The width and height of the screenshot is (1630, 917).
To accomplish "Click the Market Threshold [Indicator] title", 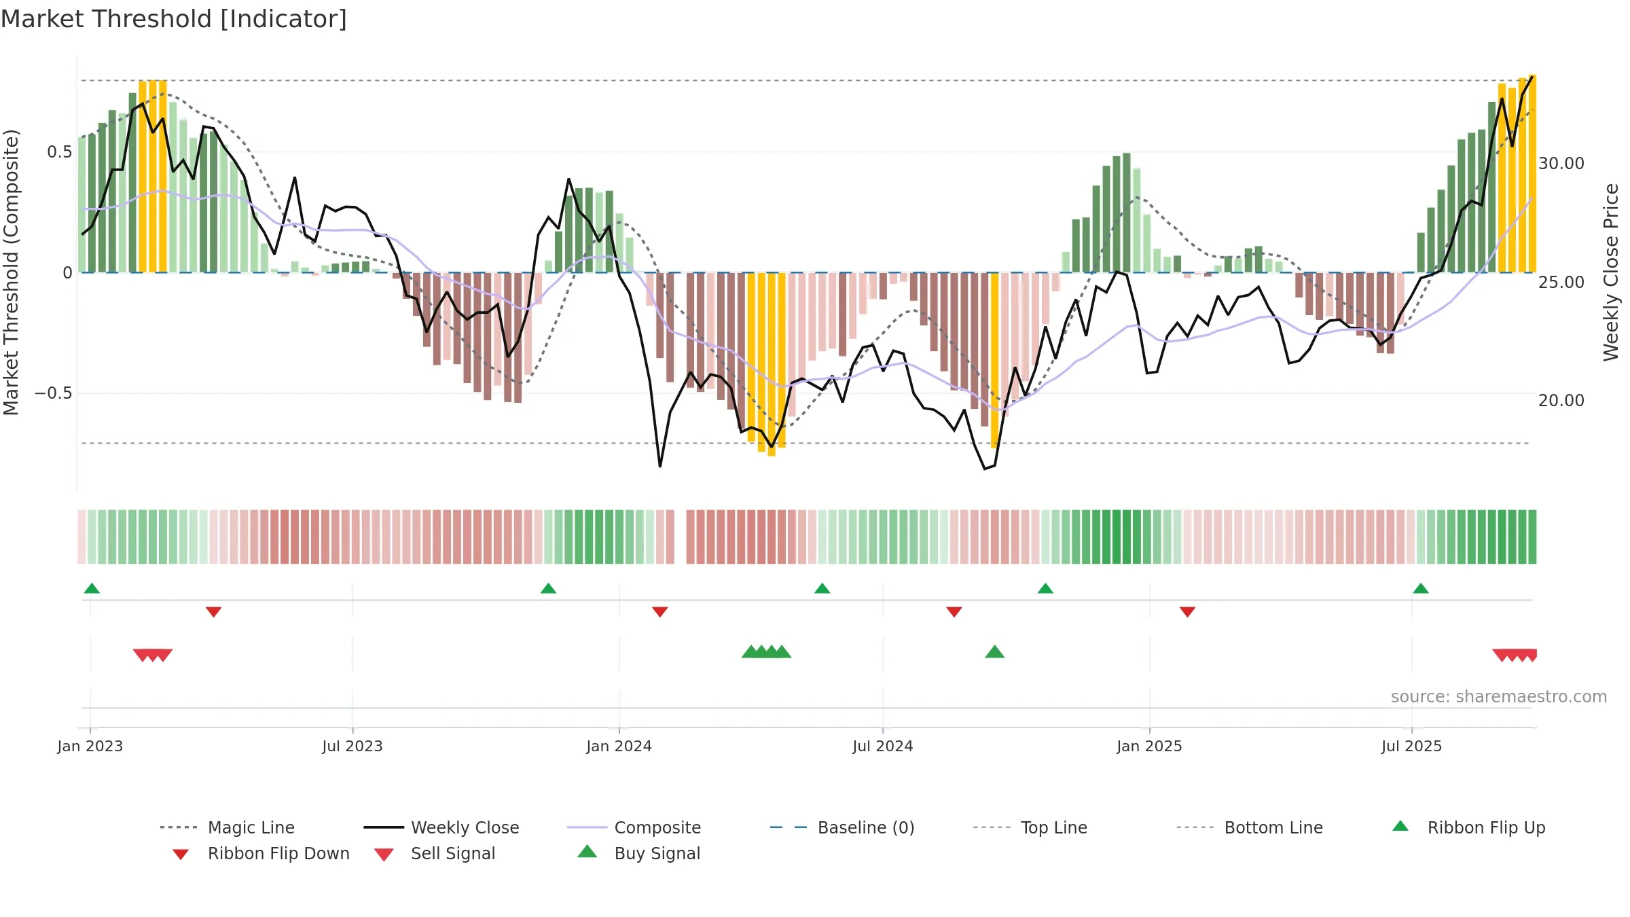I will [174, 19].
